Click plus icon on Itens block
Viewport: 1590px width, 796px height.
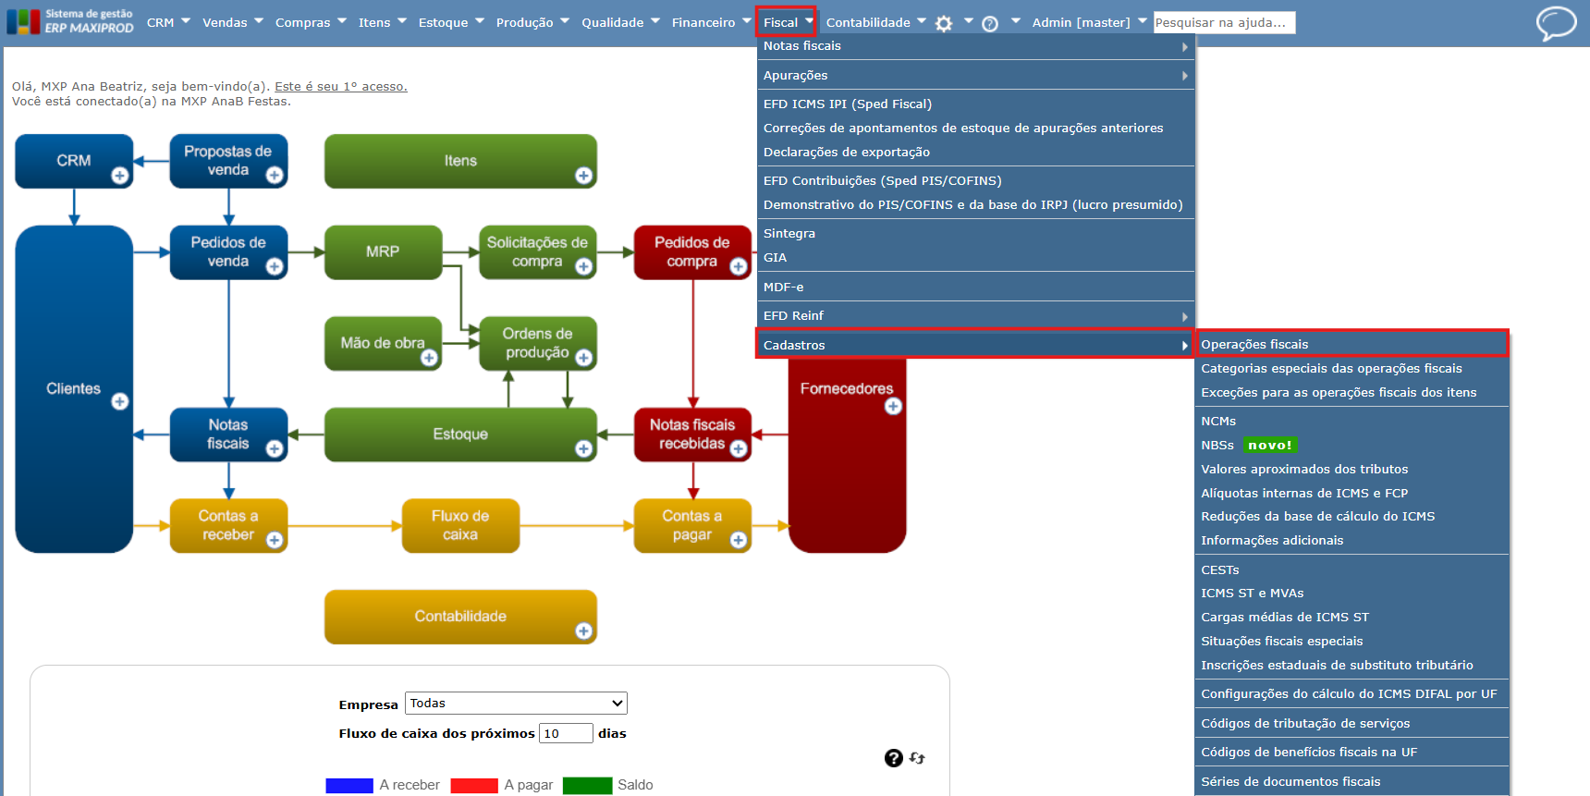tap(583, 176)
